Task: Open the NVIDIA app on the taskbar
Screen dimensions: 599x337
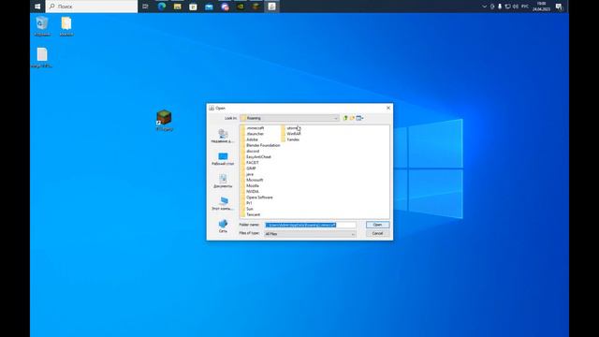Action: point(241,7)
